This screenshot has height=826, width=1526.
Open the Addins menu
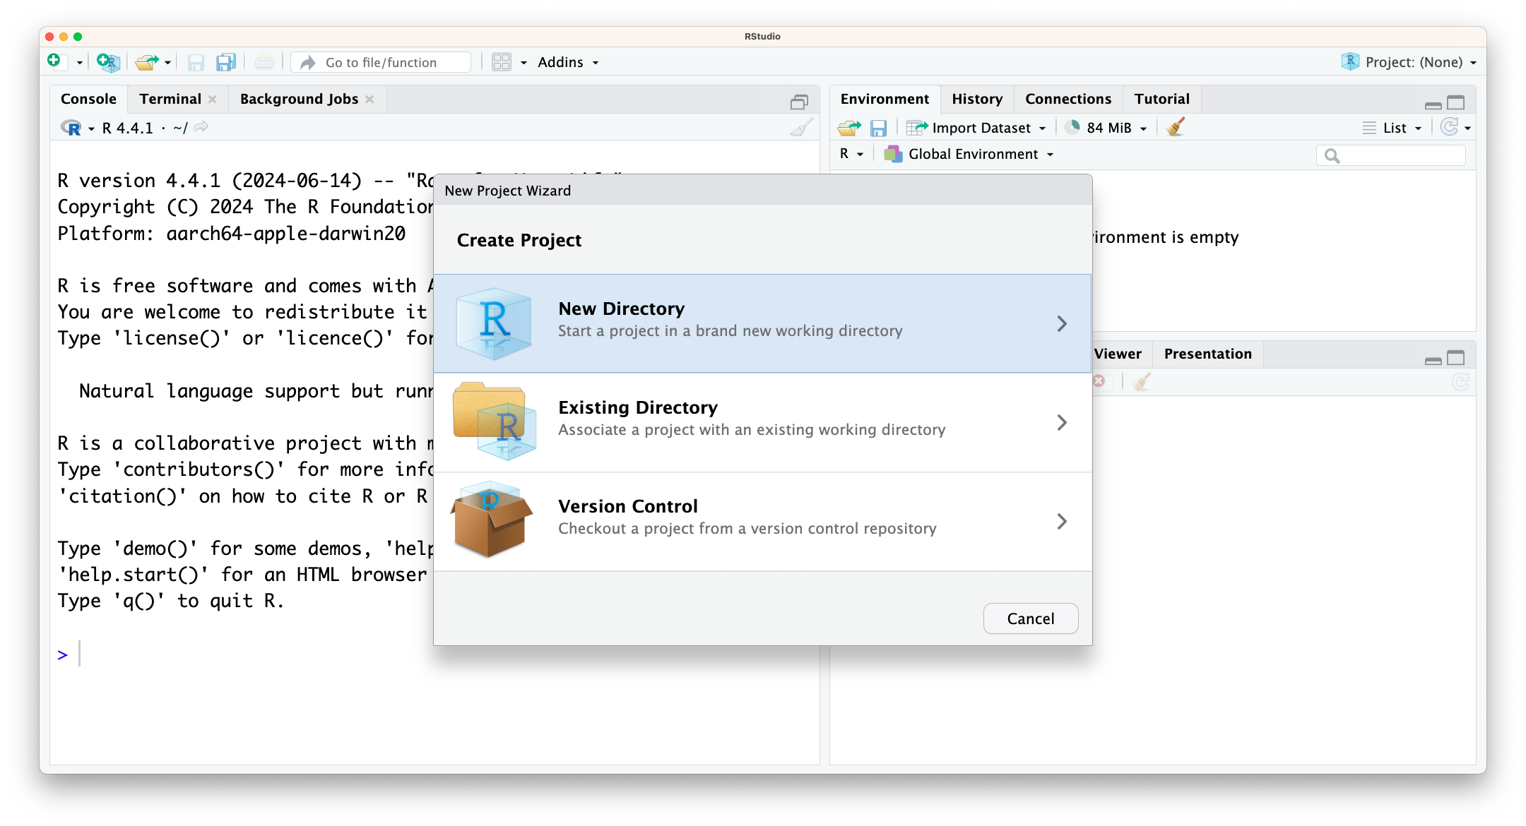(x=568, y=62)
